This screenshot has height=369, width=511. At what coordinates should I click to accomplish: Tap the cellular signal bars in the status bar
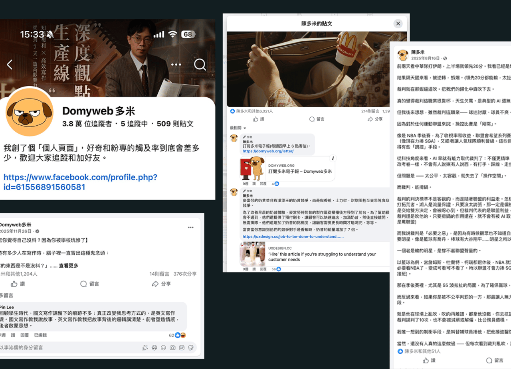click(158, 34)
